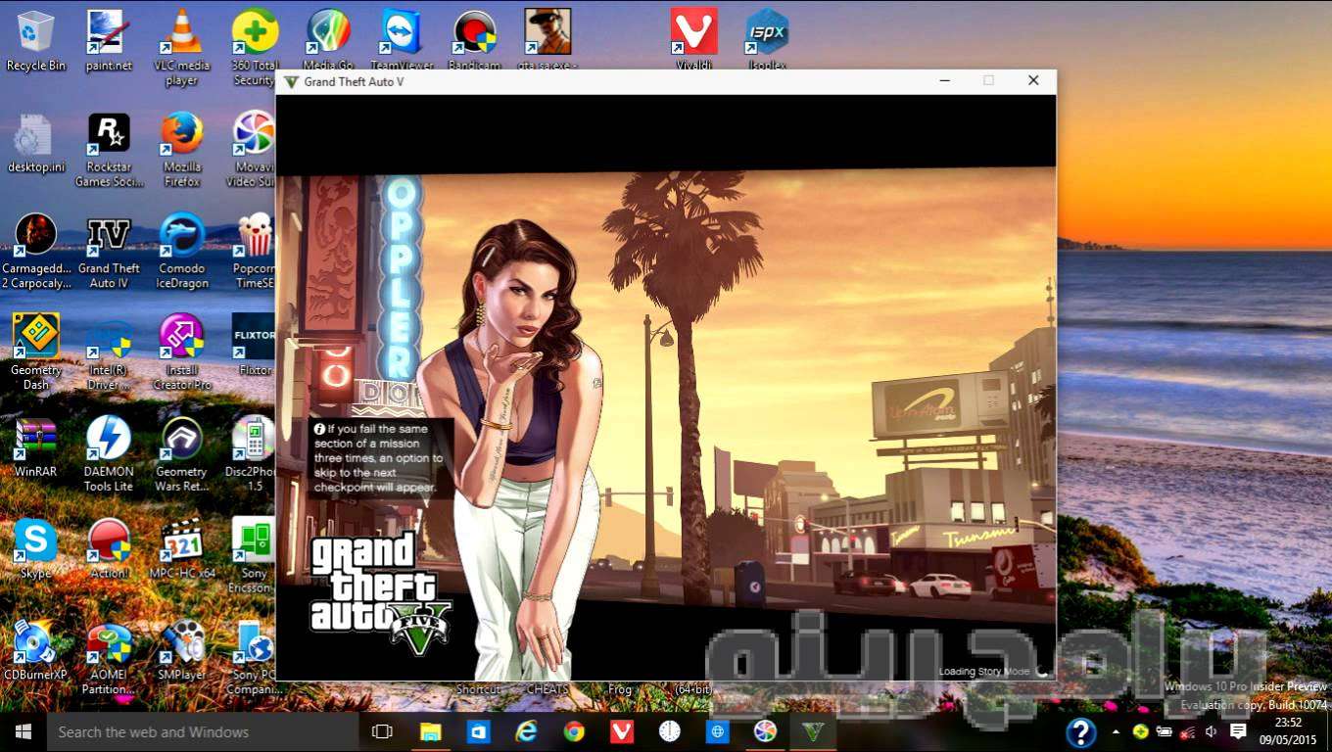Select the SMPlayer desktop shortcut

pos(181,650)
